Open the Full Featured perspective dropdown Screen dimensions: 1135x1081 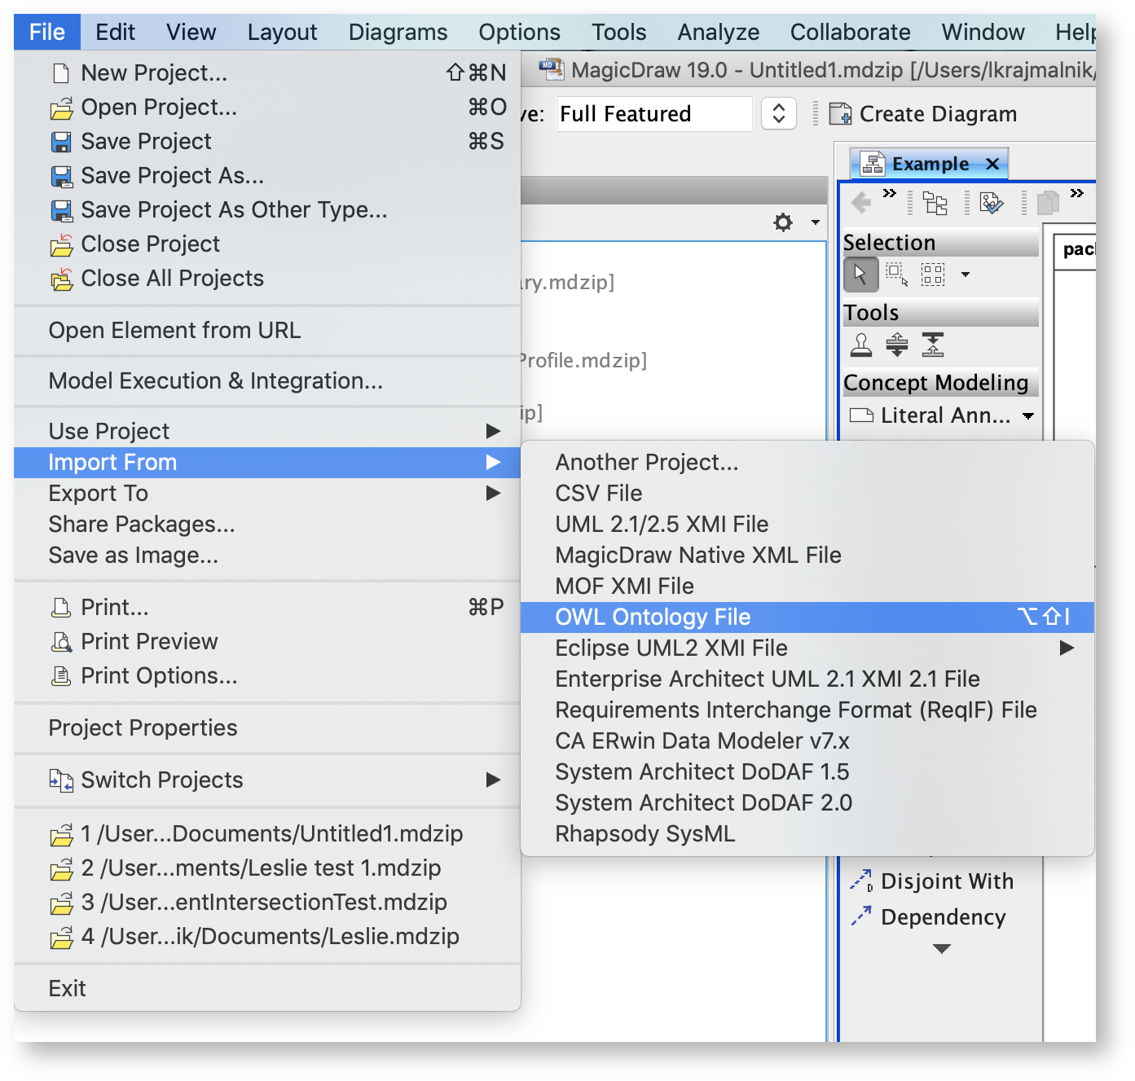778,113
